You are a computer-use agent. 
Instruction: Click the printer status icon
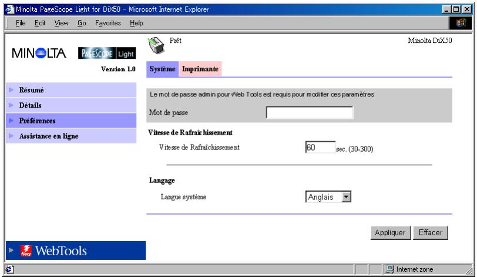[156, 45]
